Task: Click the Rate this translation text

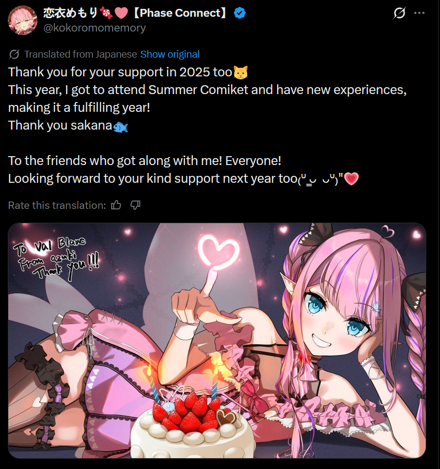Action: (x=57, y=205)
